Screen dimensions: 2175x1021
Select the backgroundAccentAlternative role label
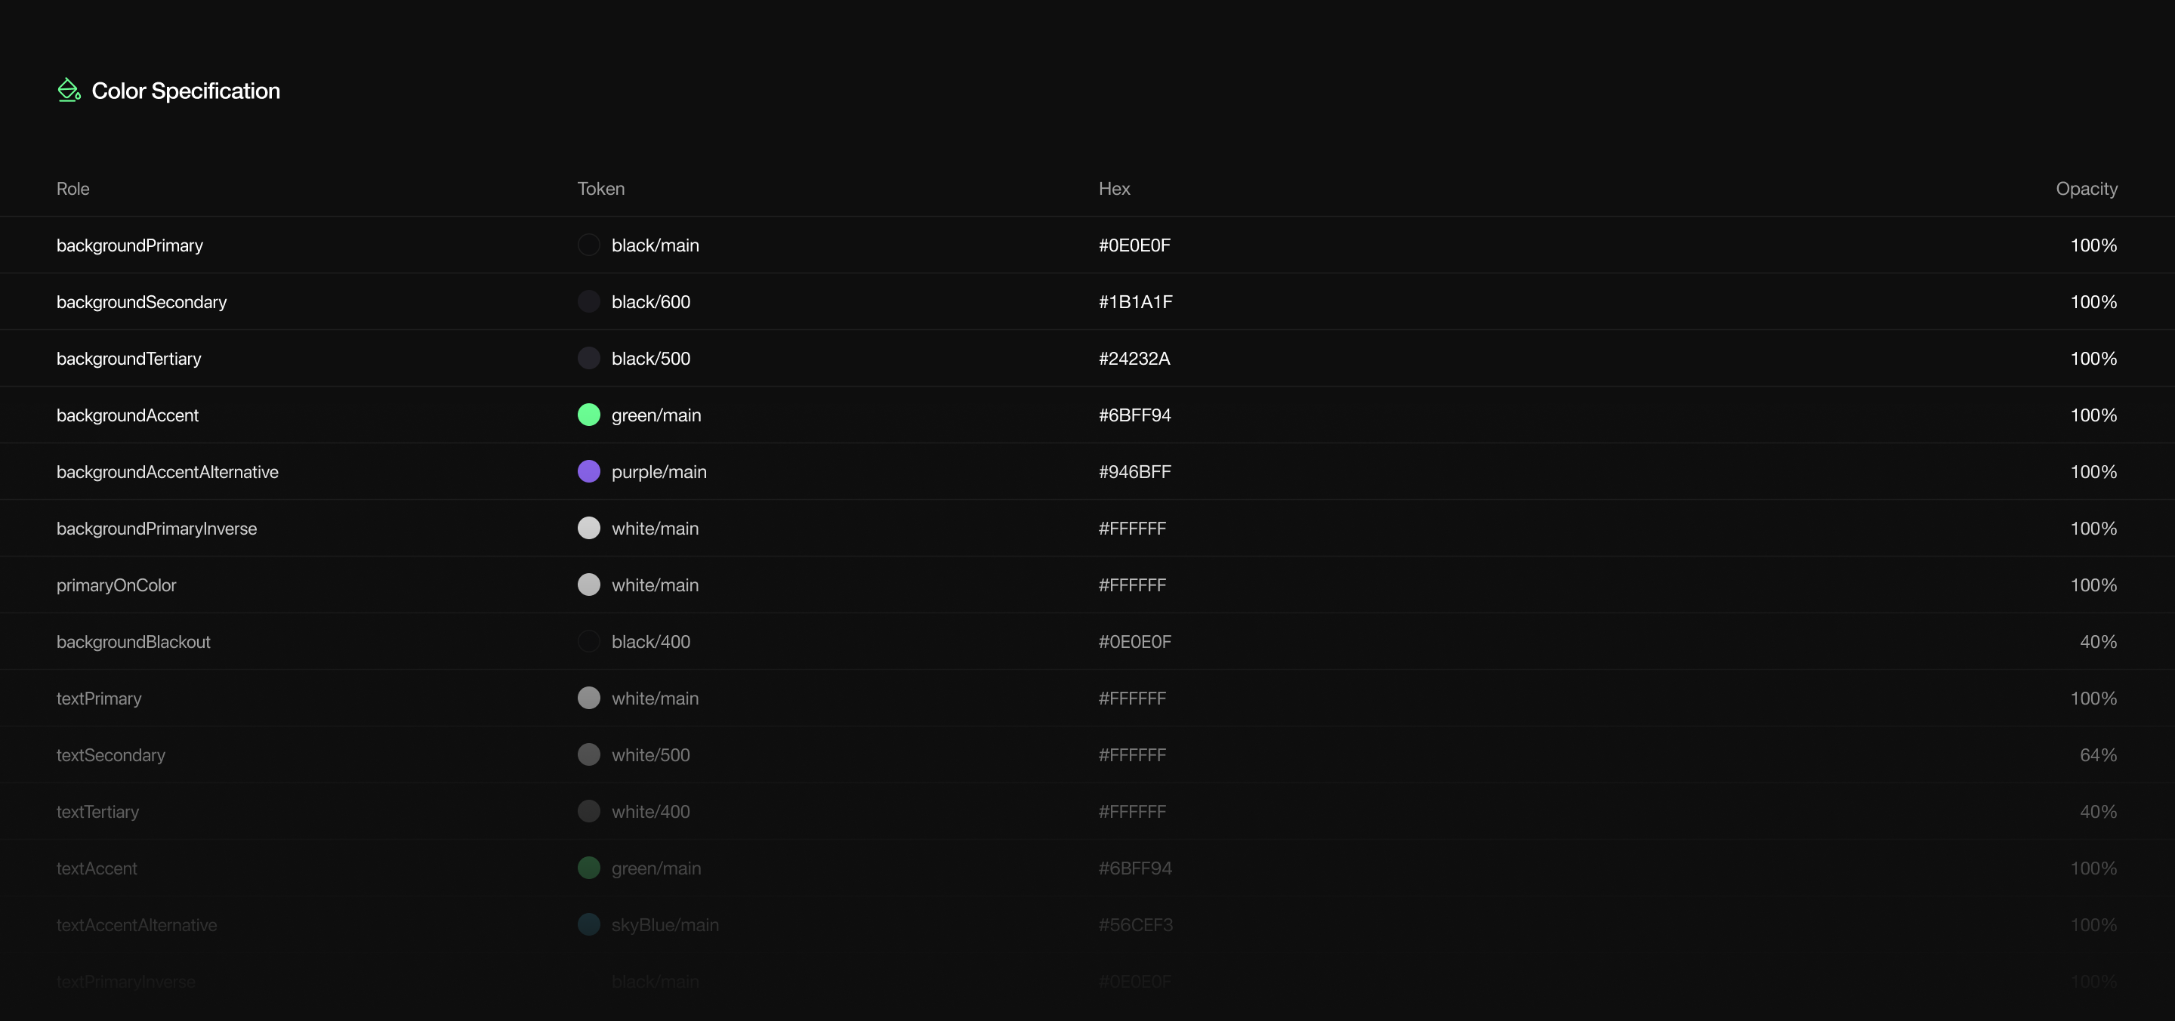(x=167, y=471)
